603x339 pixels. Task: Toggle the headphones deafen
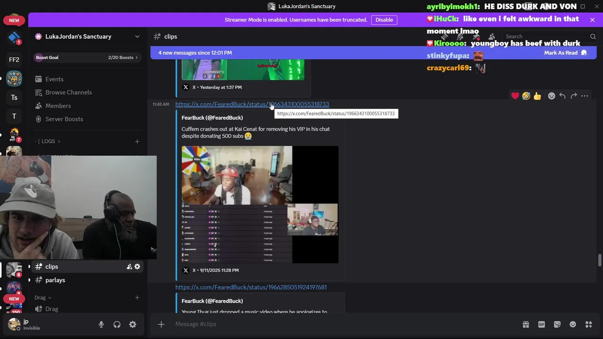coord(117,324)
